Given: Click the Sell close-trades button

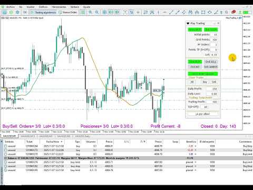Looking at the screenshot, I should pyautogui.click(x=214, y=82).
